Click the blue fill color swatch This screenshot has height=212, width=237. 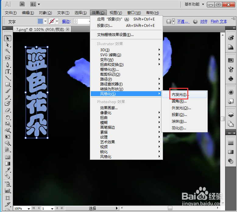coord(40,21)
